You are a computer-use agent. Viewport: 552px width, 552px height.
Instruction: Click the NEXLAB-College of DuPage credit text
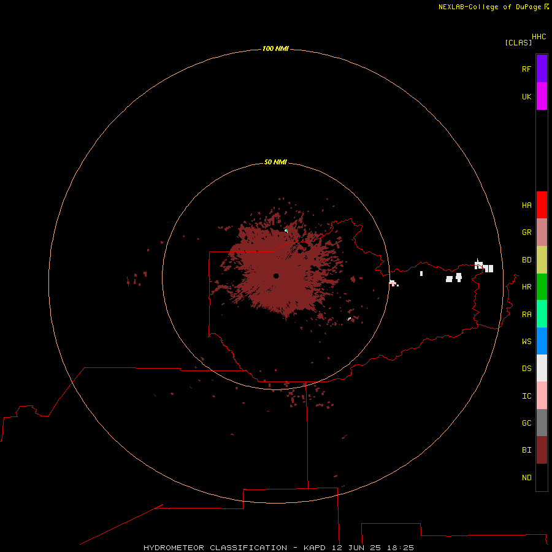coord(489,7)
